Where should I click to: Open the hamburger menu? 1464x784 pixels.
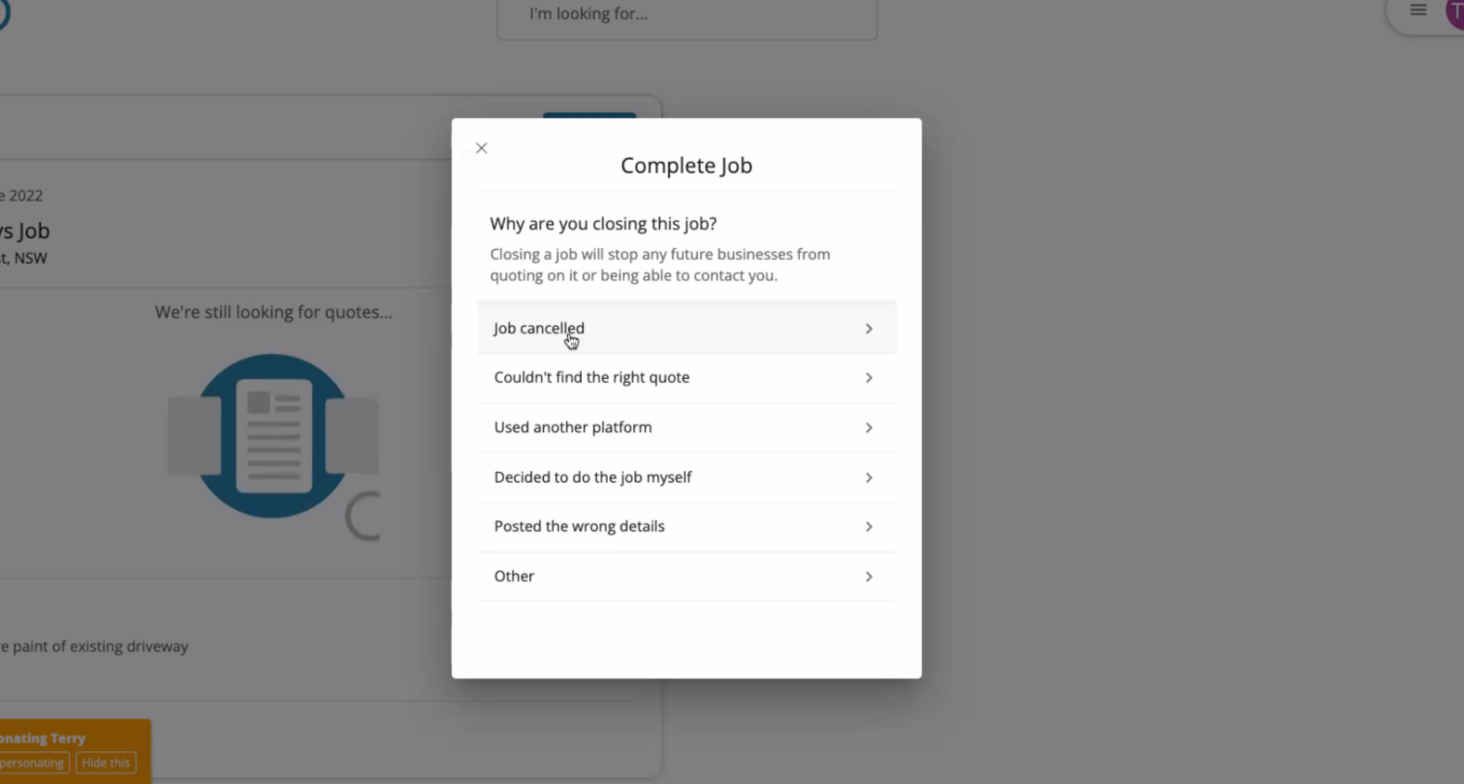click(1417, 11)
